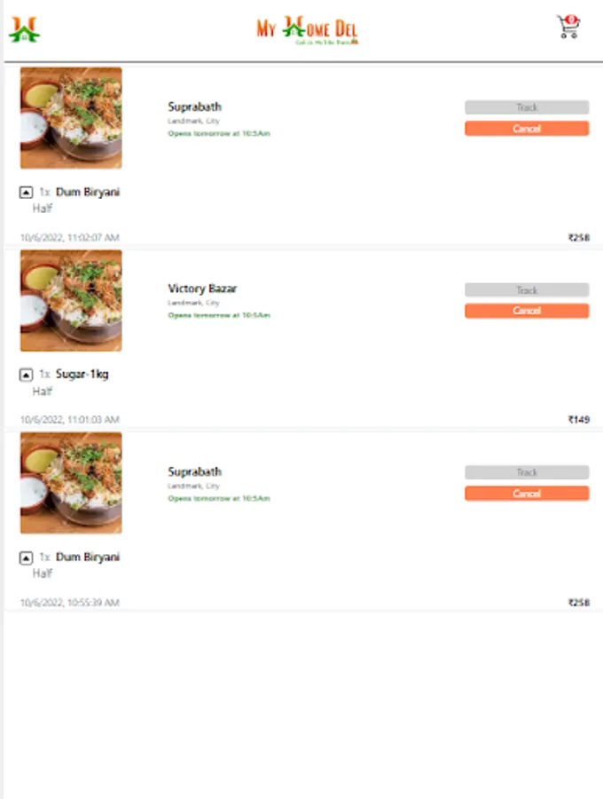Image resolution: width=603 pixels, height=799 pixels.
Task: Open first Suprabath store name link
Action: pos(194,107)
